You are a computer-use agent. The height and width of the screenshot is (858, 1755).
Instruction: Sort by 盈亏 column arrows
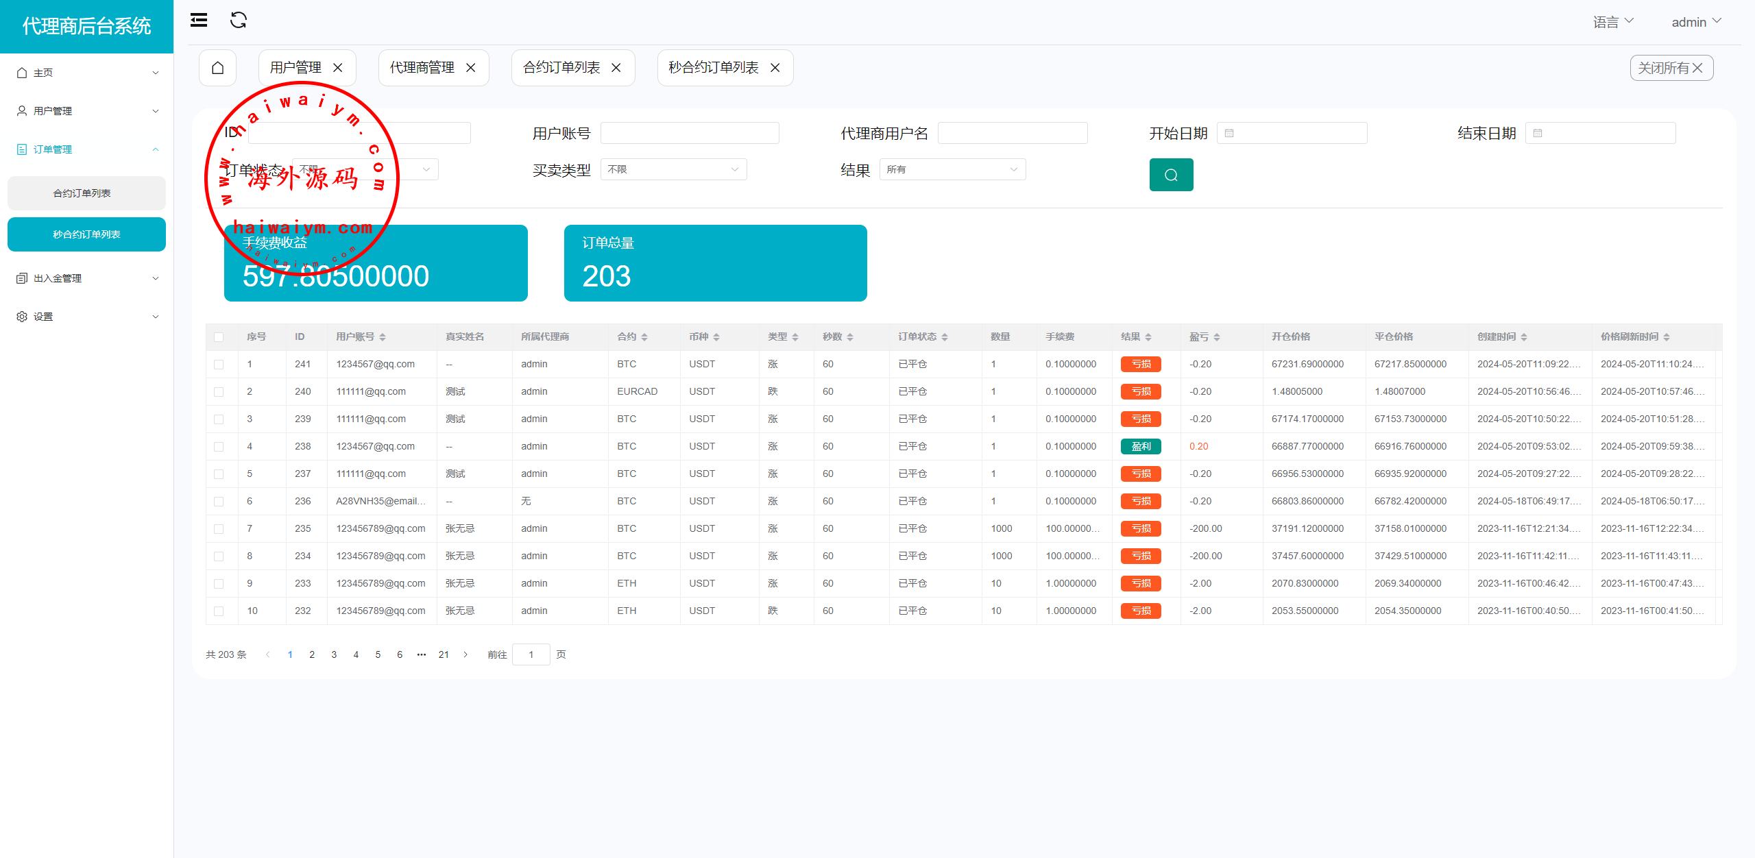pyautogui.click(x=1217, y=337)
